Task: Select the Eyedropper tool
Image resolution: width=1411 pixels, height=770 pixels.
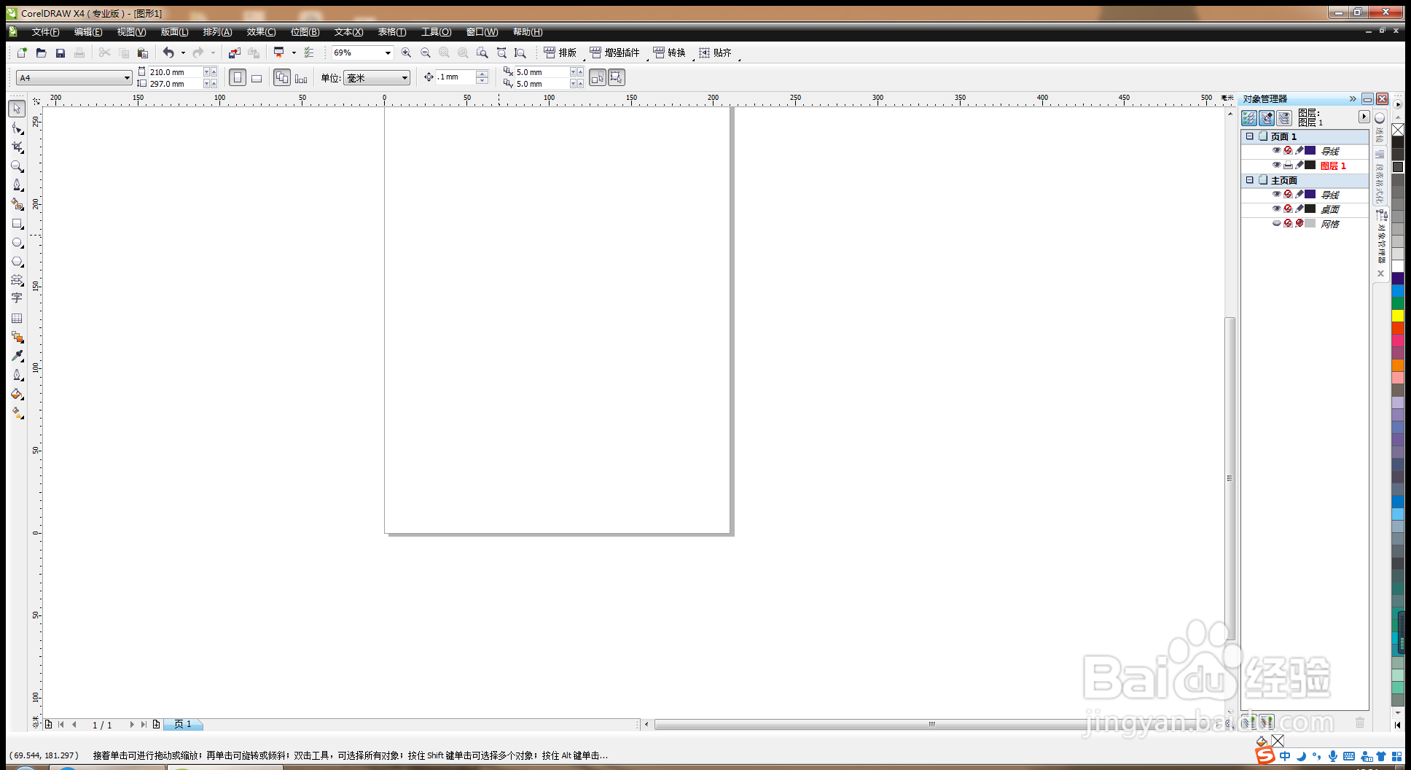Action: point(17,356)
